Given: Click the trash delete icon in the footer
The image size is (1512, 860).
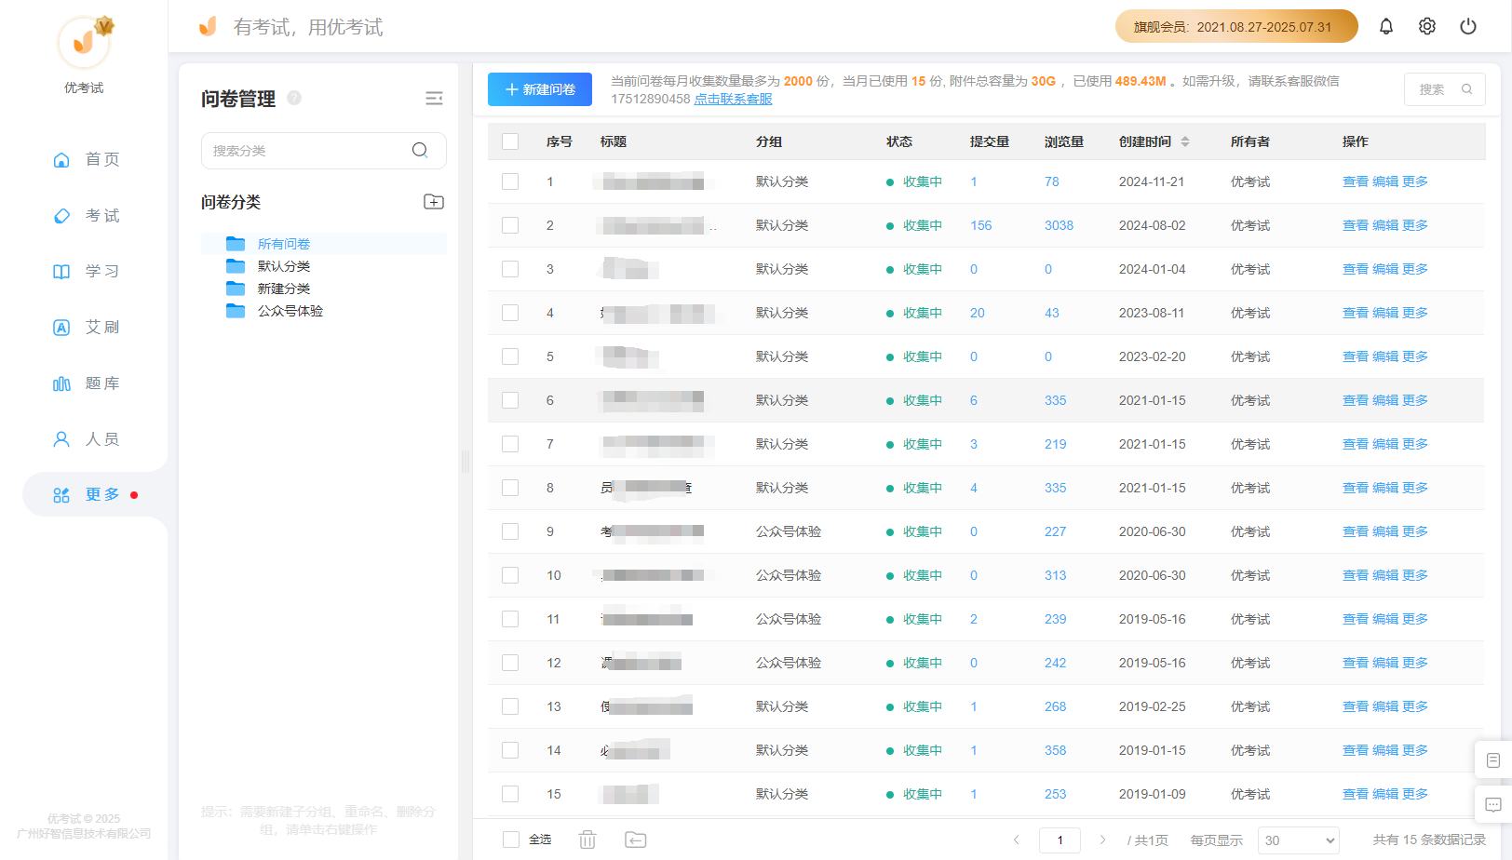Looking at the screenshot, I should (587, 840).
